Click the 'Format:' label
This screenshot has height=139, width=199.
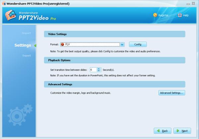(x=54, y=44)
